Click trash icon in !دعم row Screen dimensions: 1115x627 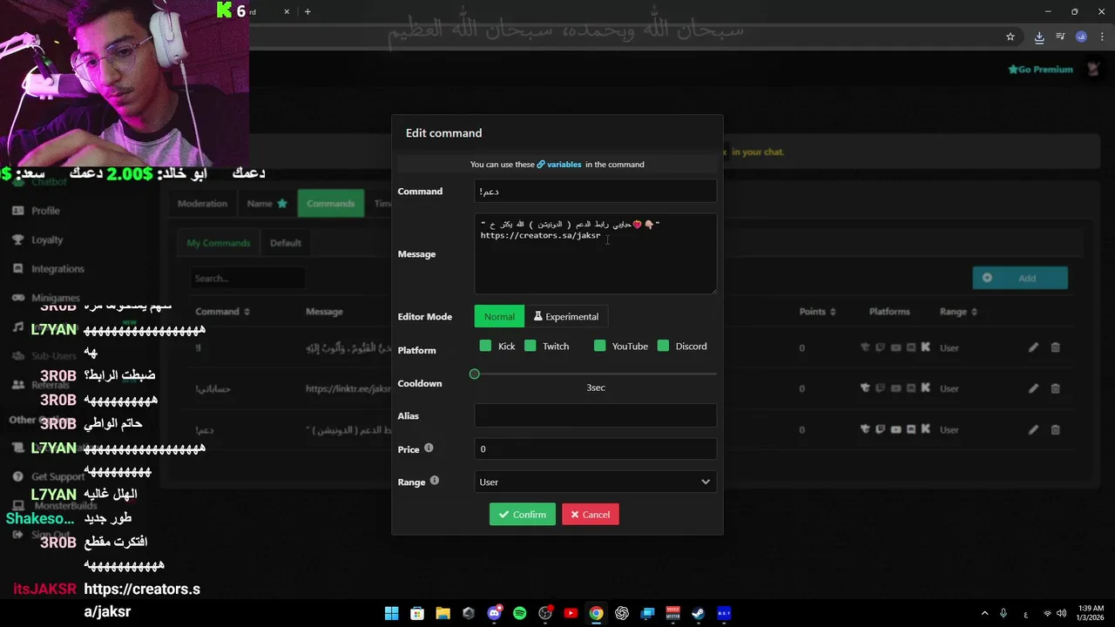1055,429
